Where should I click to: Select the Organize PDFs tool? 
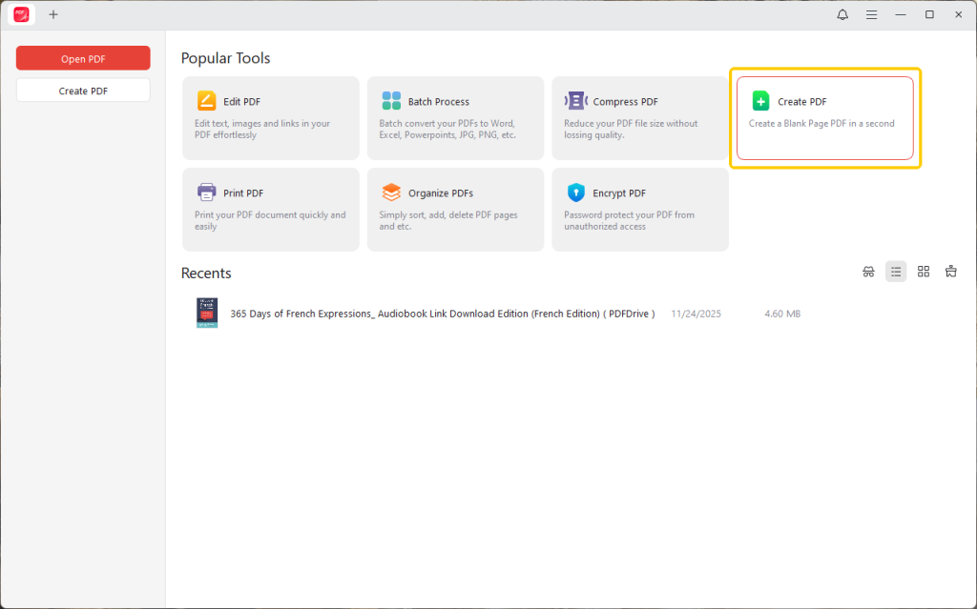point(455,209)
